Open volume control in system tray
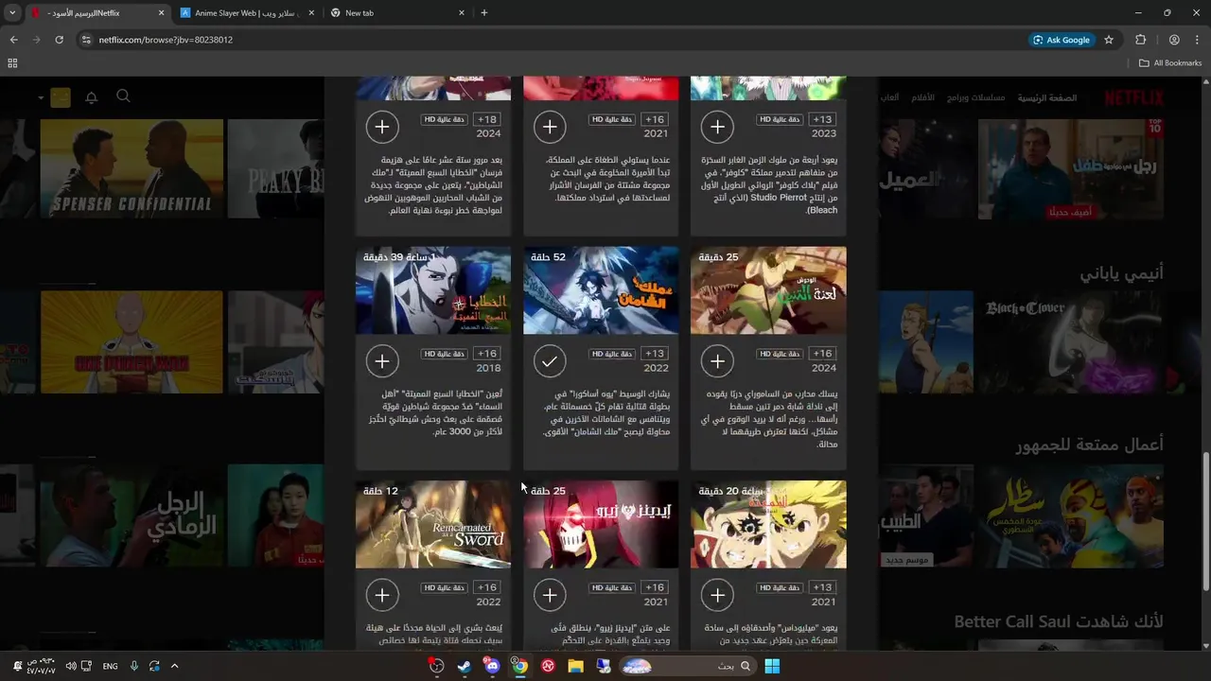The height and width of the screenshot is (681, 1211). 71,666
